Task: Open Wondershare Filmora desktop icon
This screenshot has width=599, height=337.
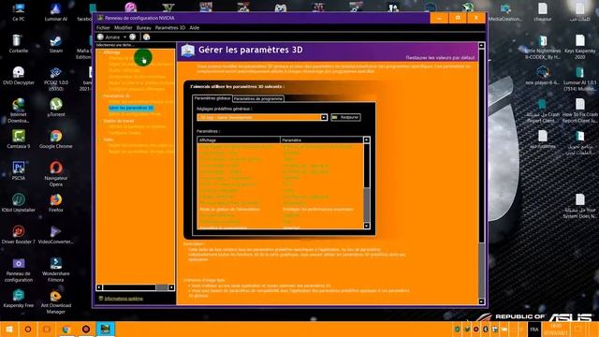Action: tap(56, 270)
